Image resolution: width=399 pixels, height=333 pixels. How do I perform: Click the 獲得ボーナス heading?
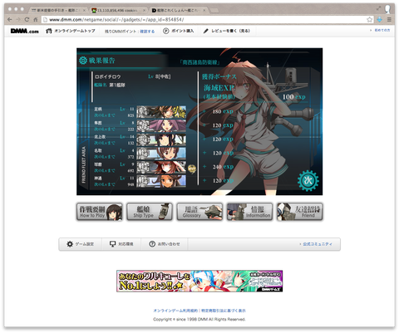(x=219, y=76)
